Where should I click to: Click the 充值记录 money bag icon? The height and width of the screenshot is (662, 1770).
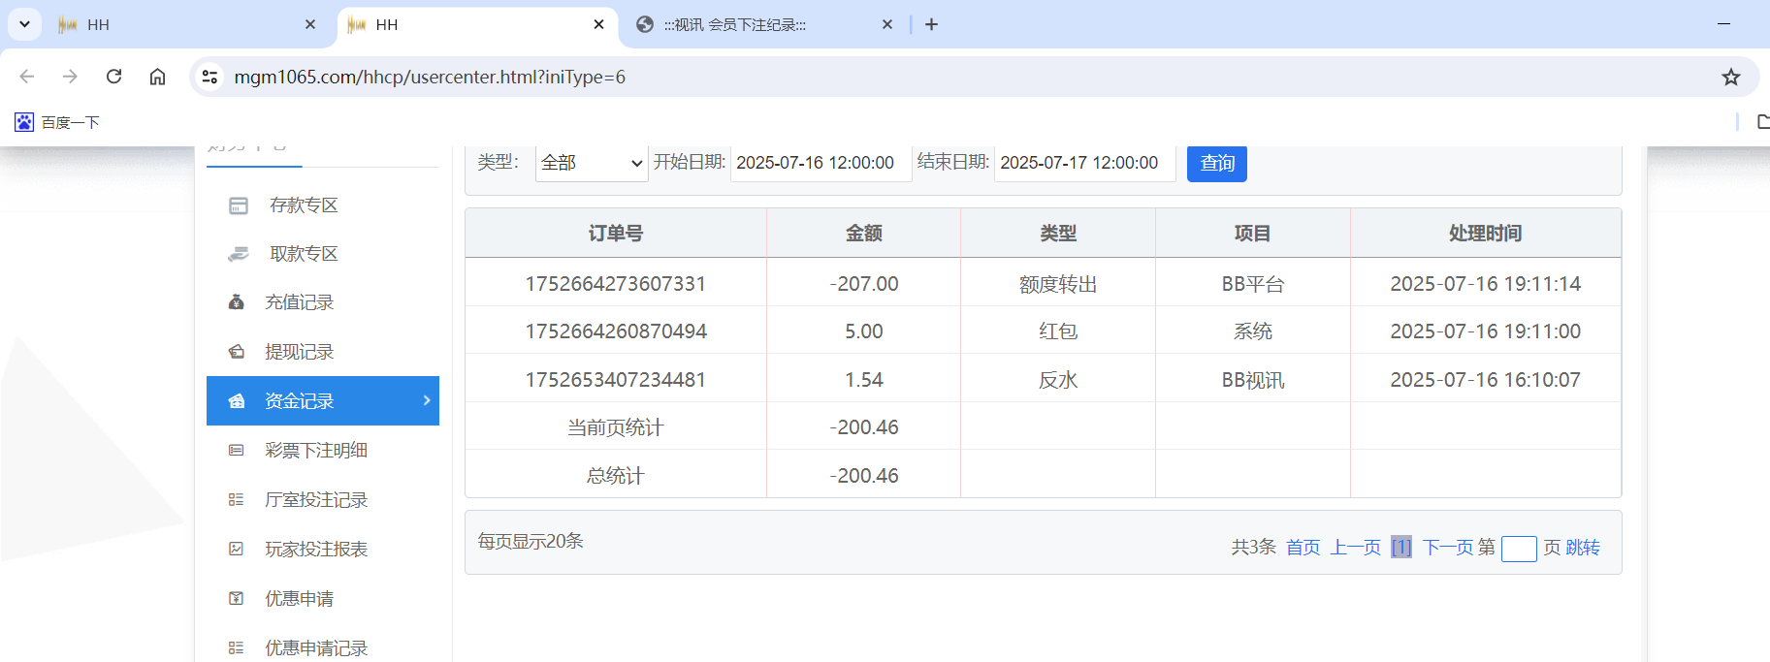click(x=236, y=302)
